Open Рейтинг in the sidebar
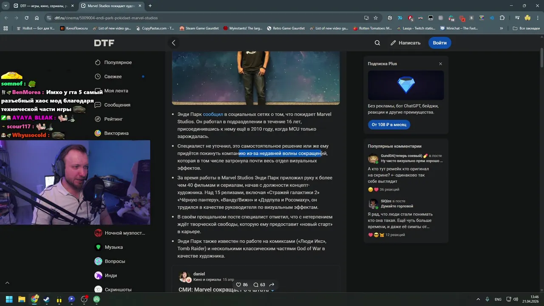The image size is (544, 306). coord(113,119)
